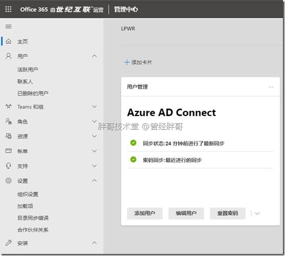Go to 主页 in the sidebar
The height and width of the screenshot is (256, 285).
pos(22,41)
